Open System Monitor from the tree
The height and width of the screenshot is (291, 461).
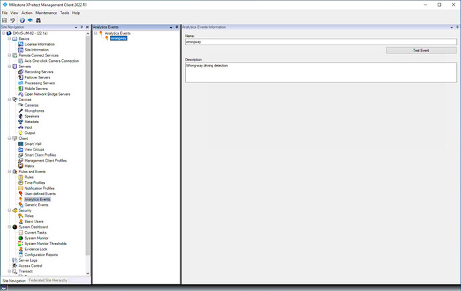(37, 238)
